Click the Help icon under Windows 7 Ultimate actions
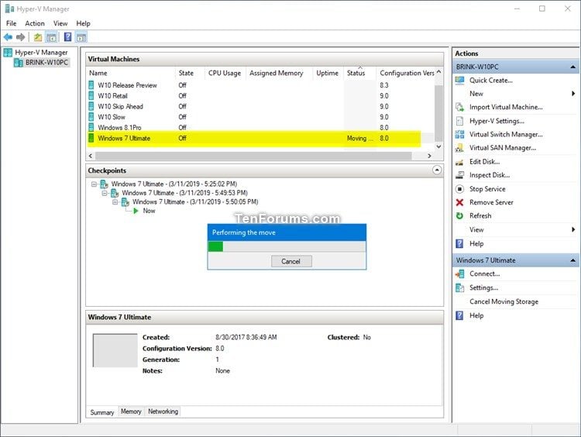Screen dimensions: 581x437 coord(459,315)
